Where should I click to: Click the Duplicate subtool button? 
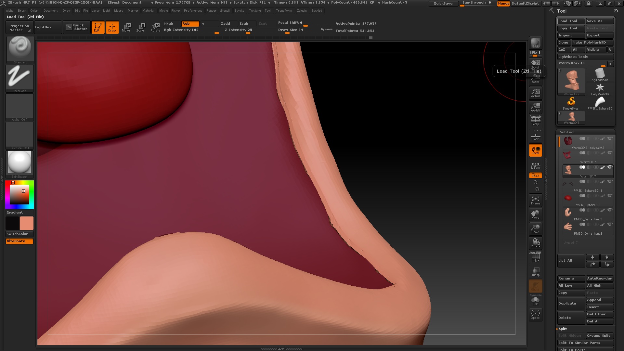(x=571, y=303)
